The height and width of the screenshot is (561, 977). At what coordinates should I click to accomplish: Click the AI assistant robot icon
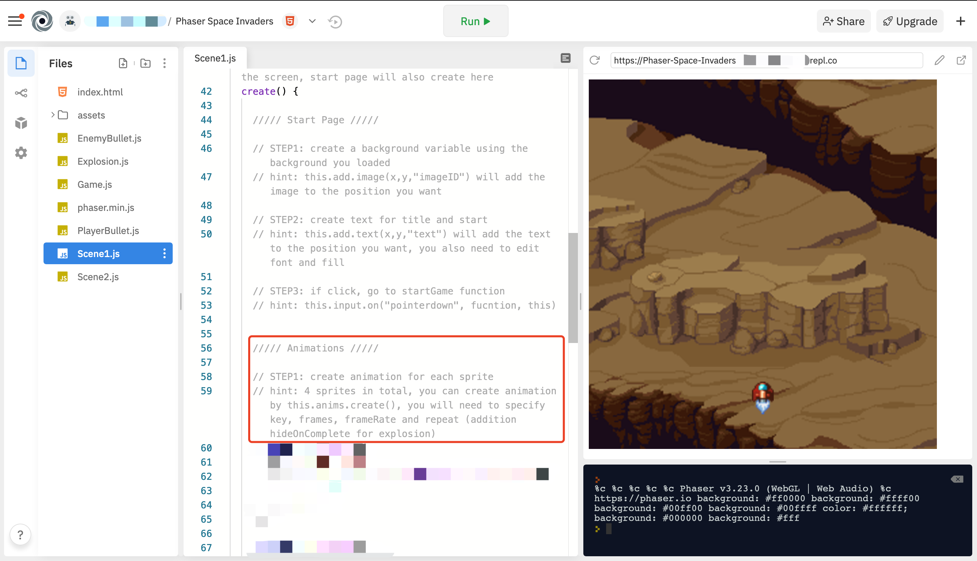[x=70, y=21]
